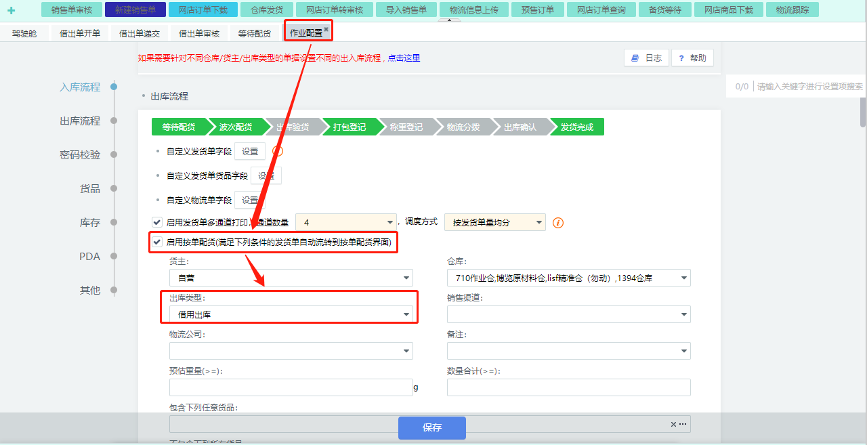Click the 销售单审核 shortcut button
867x445 pixels.
tap(71, 9)
